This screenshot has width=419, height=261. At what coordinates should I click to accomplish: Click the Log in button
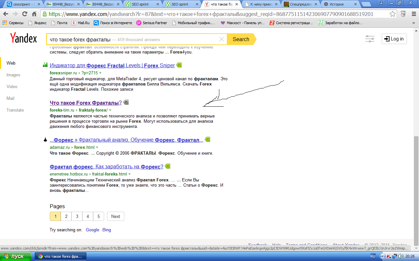pos(394,39)
